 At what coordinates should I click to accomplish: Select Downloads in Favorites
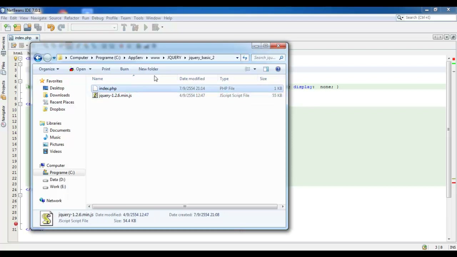[60, 95]
